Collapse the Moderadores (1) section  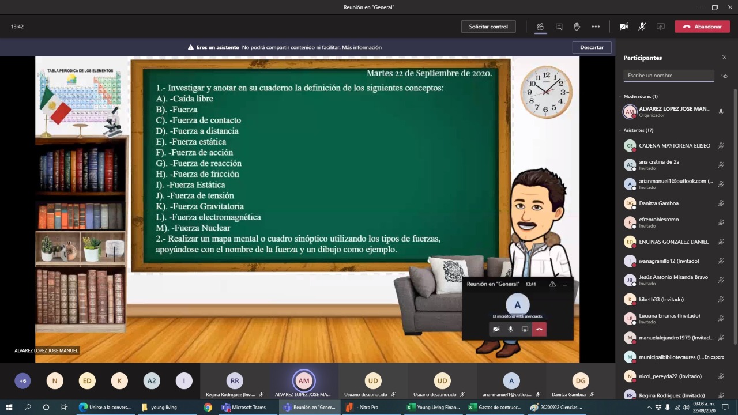641,96
